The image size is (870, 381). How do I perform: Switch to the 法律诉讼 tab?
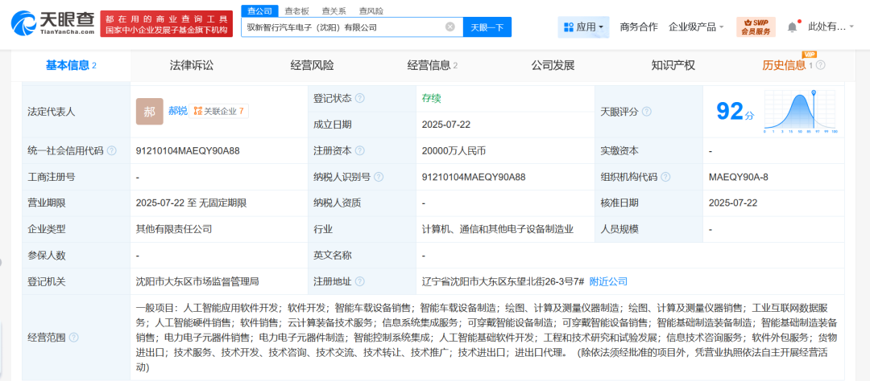[192, 65]
